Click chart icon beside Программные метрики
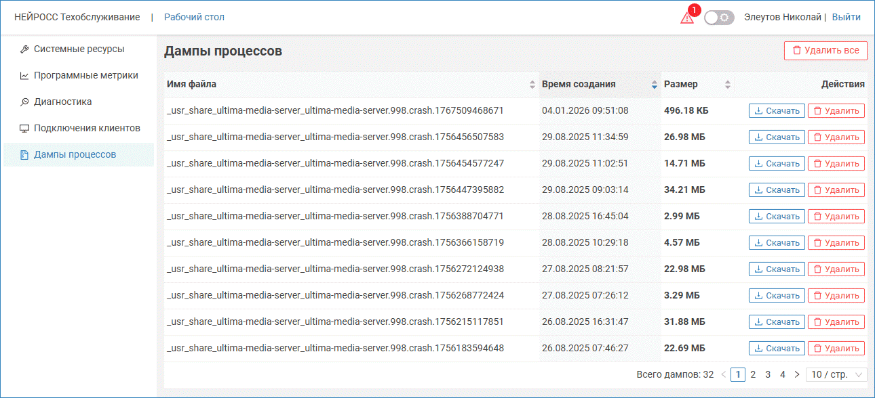This screenshot has width=875, height=398. tap(24, 76)
